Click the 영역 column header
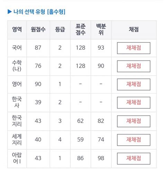This screenshot has height=173, width=164. pos(17,29)
